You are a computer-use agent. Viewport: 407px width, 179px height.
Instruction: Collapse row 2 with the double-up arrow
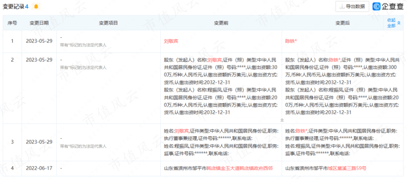(282, 120)
